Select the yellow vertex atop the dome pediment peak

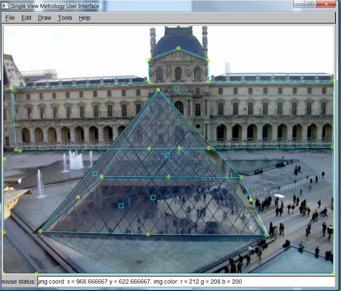click(178, 48)
